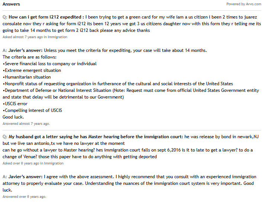Click the "Answered over 8 years ago" timestamp
This screenshot has width=263, height=203.
coord(23,197)
